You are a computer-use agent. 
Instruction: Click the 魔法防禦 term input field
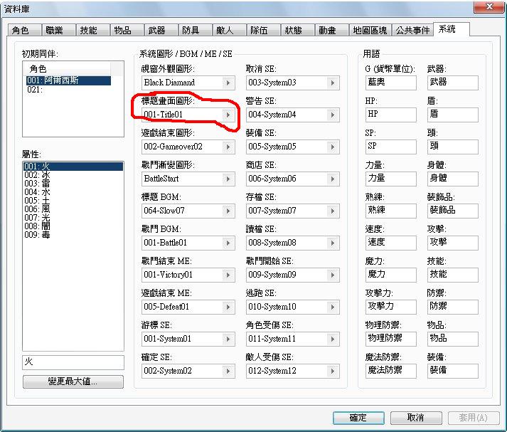391,371
